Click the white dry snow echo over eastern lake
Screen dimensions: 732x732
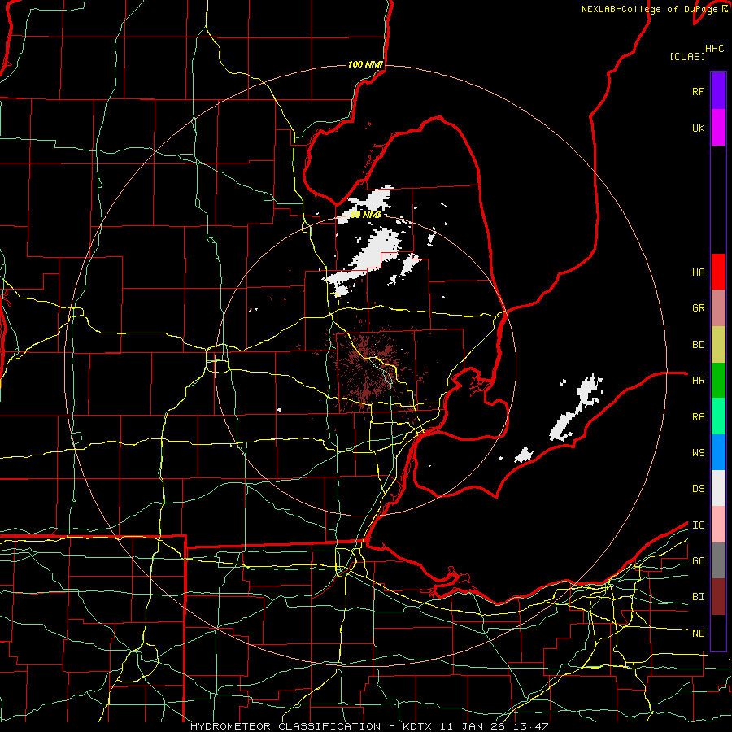[577, 408]
